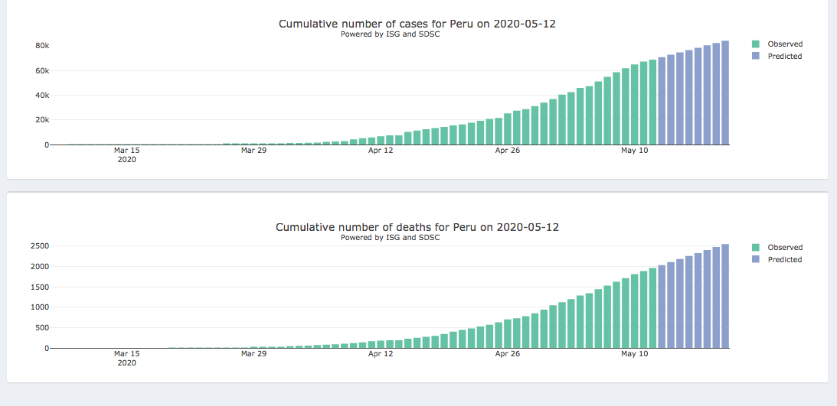
Task: Click the green Observed swatch in the cases legend
Action: 757,44
